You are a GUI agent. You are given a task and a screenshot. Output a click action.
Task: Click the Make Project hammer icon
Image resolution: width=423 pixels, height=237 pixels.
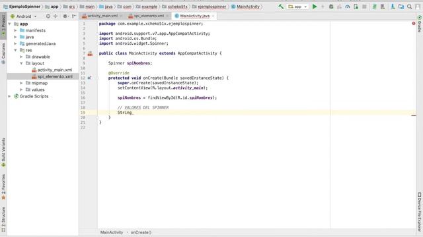pos(281,7)
